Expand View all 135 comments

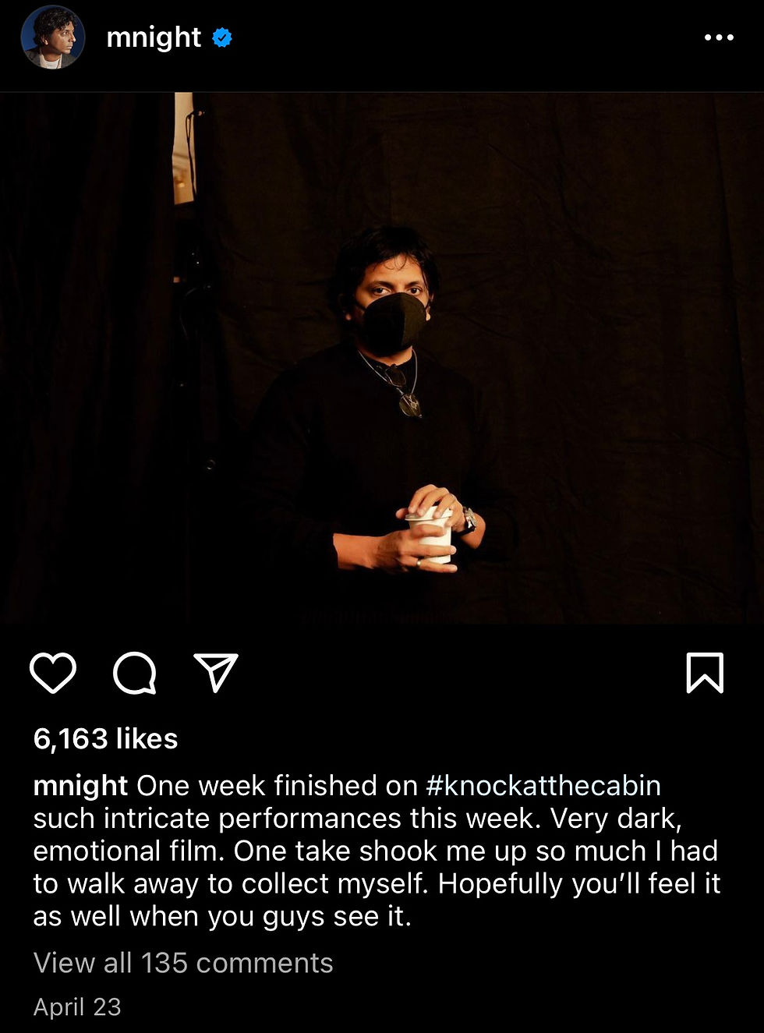click(x=183, y=963)
